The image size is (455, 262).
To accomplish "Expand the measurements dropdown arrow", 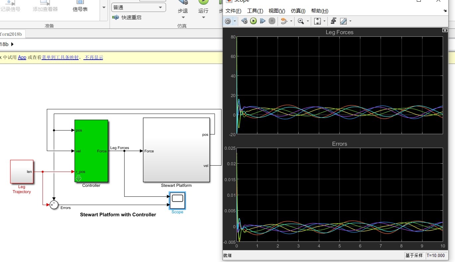I will coord(350,21).
